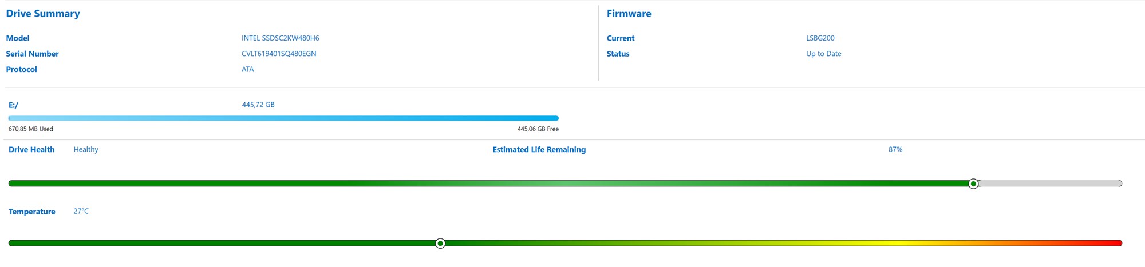Click the 445,72 GB capacity text
The height and width of the screenshot is (267, 1145).
coord(258,105)
